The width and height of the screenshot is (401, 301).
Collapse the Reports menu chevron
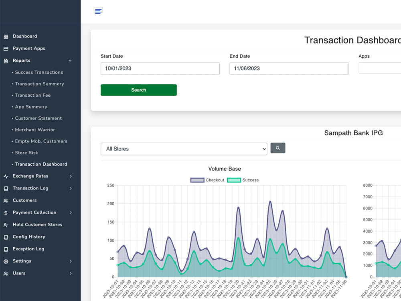pos(70,61)
